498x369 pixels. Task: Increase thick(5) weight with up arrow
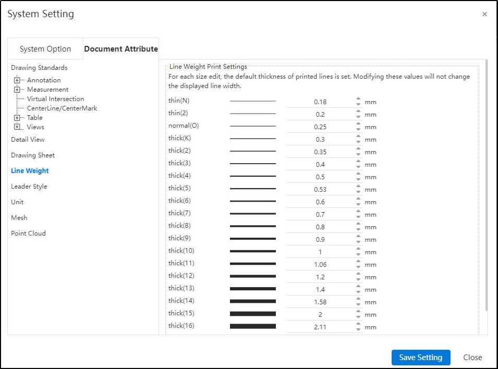coord(358,187)
